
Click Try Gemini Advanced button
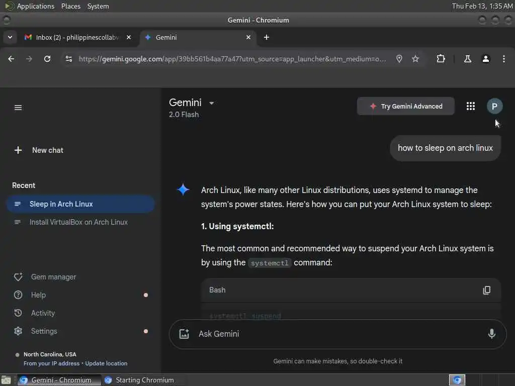[406, 106]
